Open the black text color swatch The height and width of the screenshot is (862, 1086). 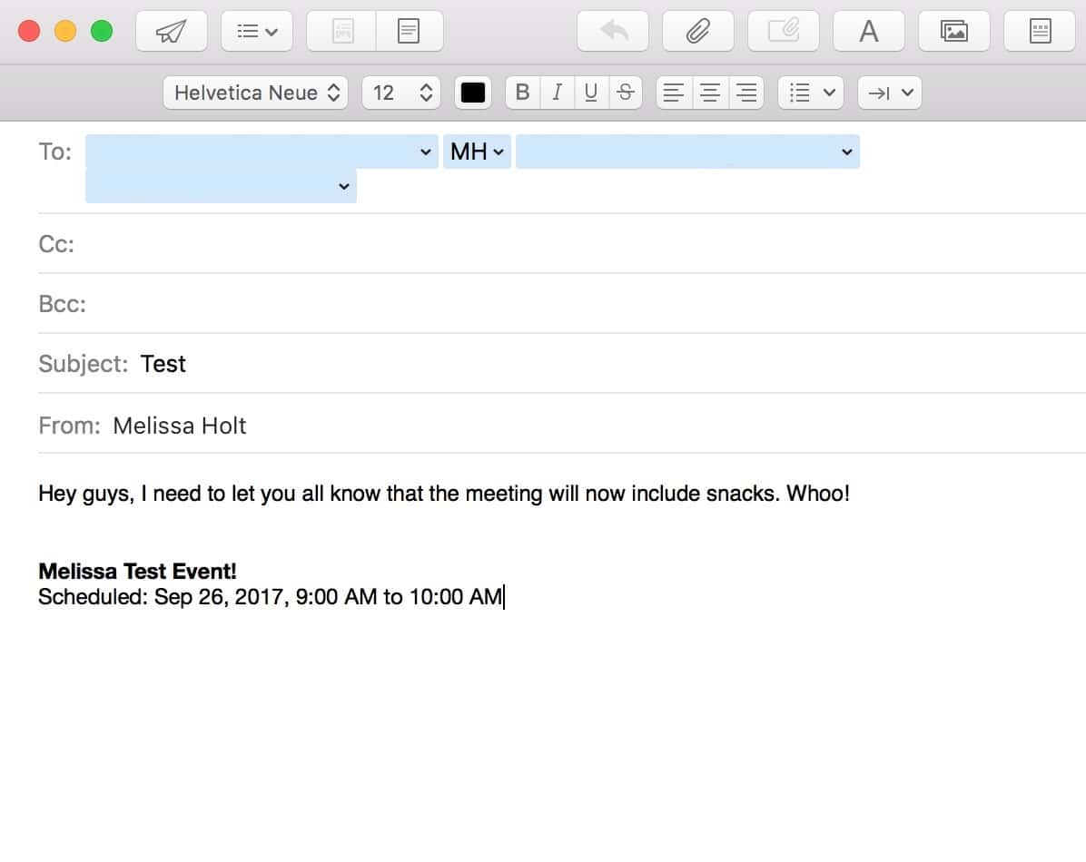click(x=473, y=93)
